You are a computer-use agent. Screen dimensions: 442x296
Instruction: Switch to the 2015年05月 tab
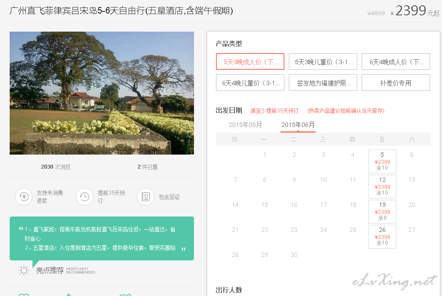245,125
